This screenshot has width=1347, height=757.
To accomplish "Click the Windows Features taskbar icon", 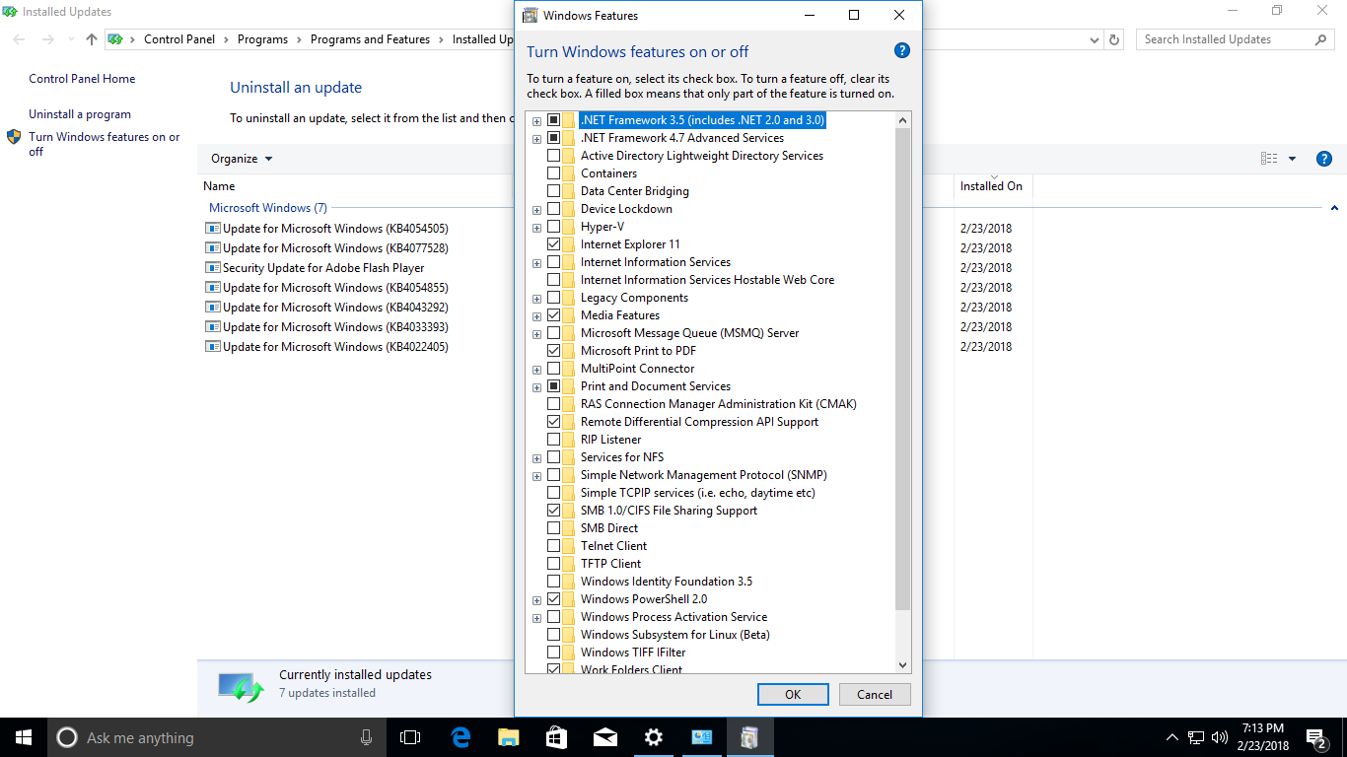I will 750,737.
